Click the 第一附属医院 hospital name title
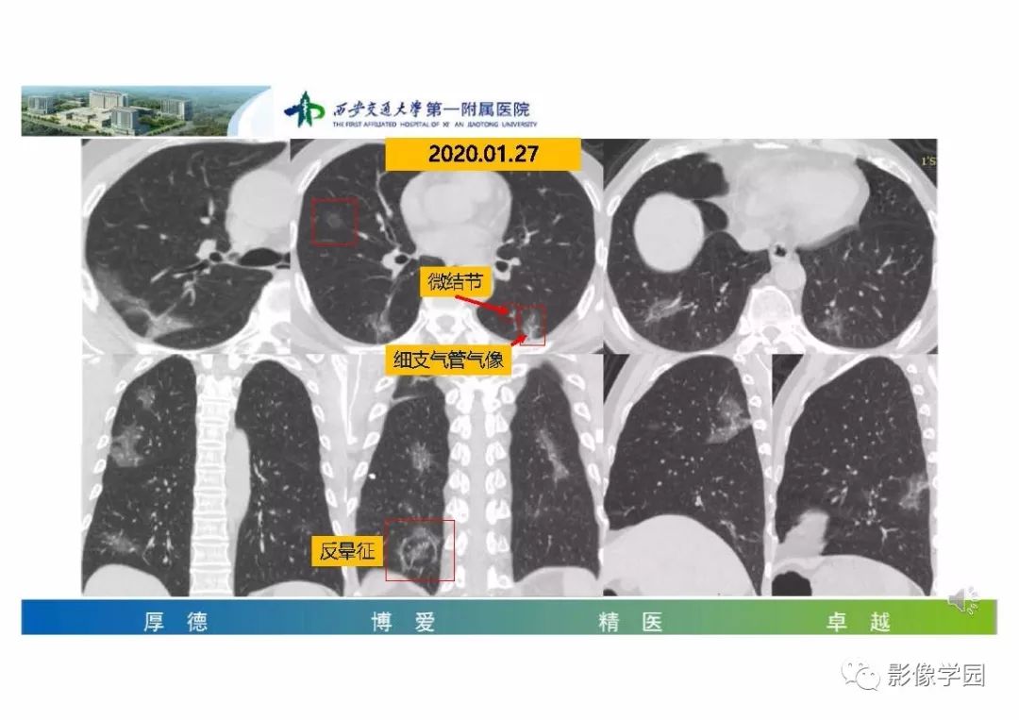Viewport: 1019px width, 720px height. pyautogui.click(x=477, y=108)
